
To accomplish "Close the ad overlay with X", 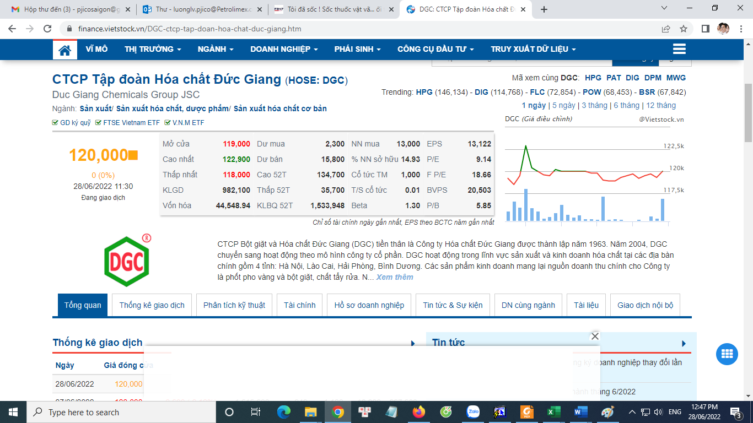I will [x=595, y=336].
